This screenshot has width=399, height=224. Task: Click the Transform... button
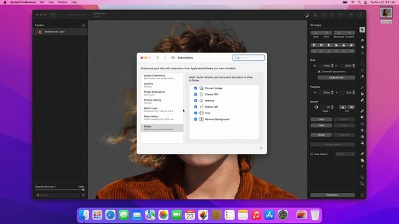click(x=332, y=195)
